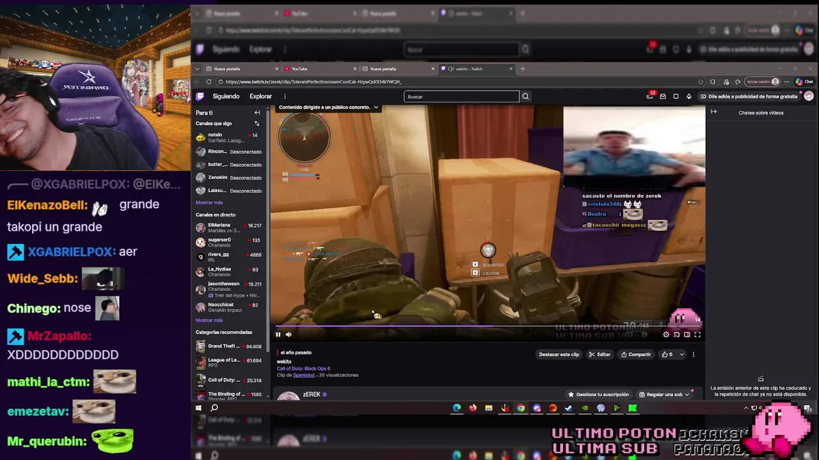Bookmark this page with the star icon
The height and width of the screenshot is (460, 819).
701,82
